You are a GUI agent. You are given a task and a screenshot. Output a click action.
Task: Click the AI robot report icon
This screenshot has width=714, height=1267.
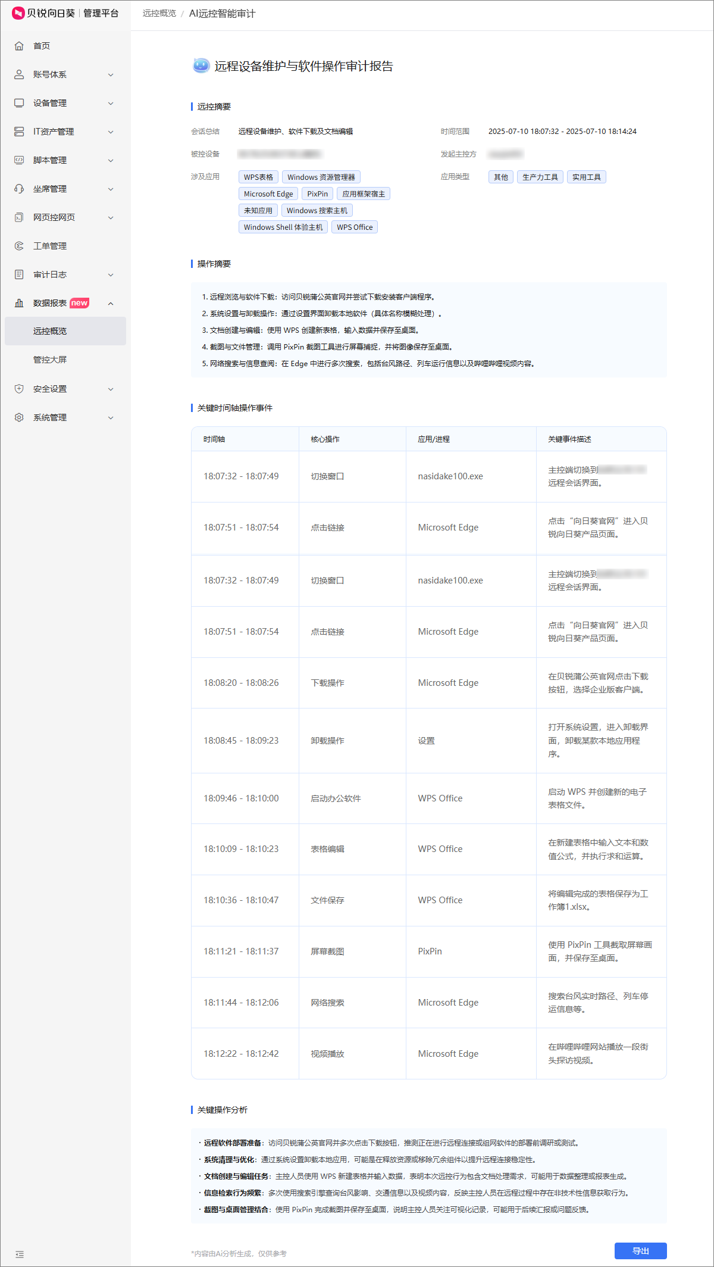pos(201,65)
